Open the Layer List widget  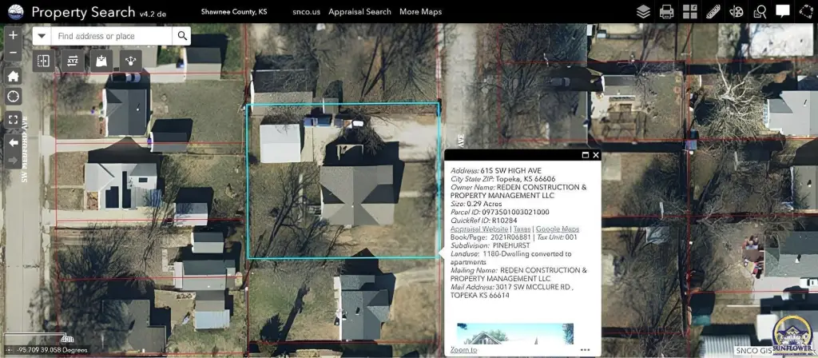click(x=643, y=12)
